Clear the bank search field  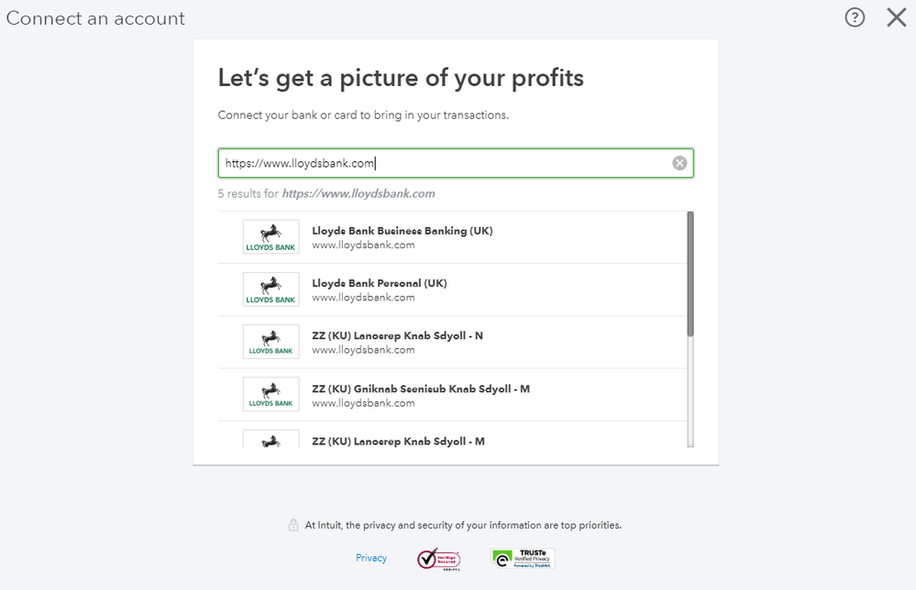[x=679, y=163]
